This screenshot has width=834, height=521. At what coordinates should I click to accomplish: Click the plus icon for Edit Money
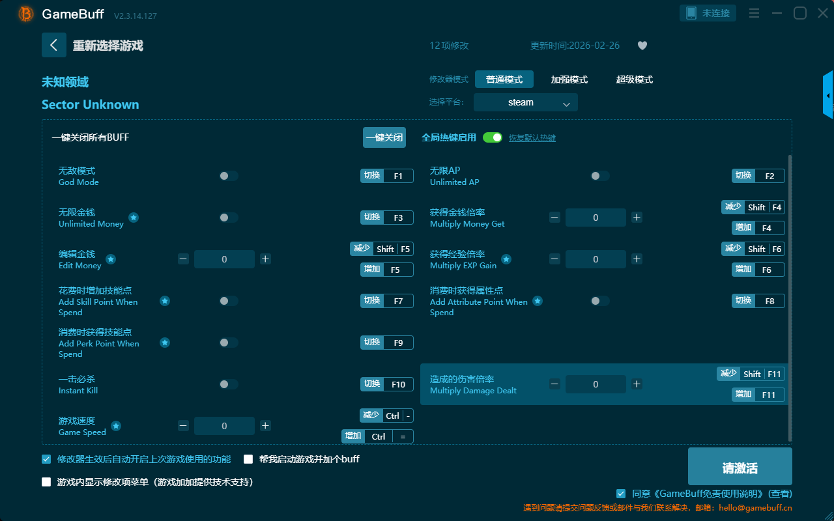coord(265,259)
